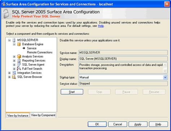Collapse the MSSQLSERVER tree node

pos(9,40)
